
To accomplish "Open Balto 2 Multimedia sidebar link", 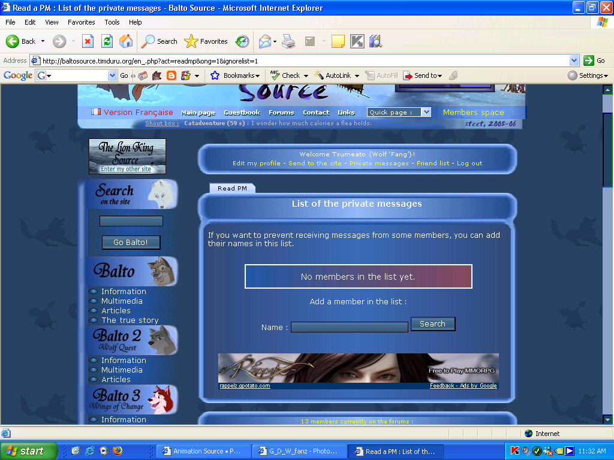I will 122,370.
